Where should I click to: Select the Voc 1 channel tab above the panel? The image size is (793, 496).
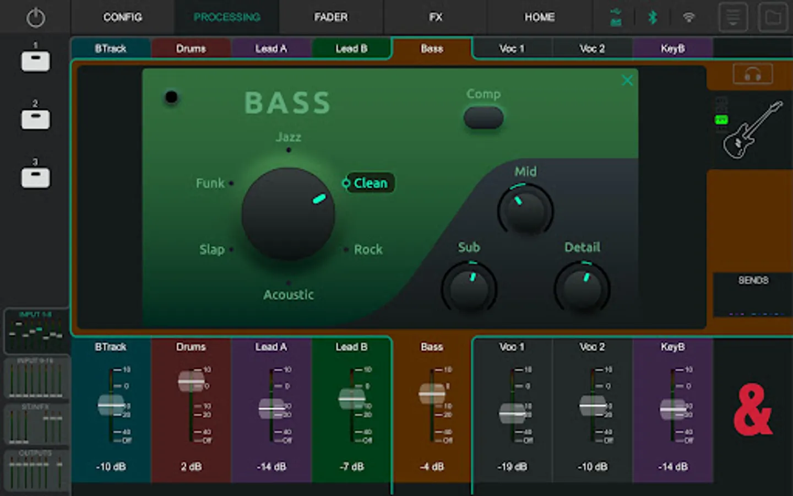[513, 48]
